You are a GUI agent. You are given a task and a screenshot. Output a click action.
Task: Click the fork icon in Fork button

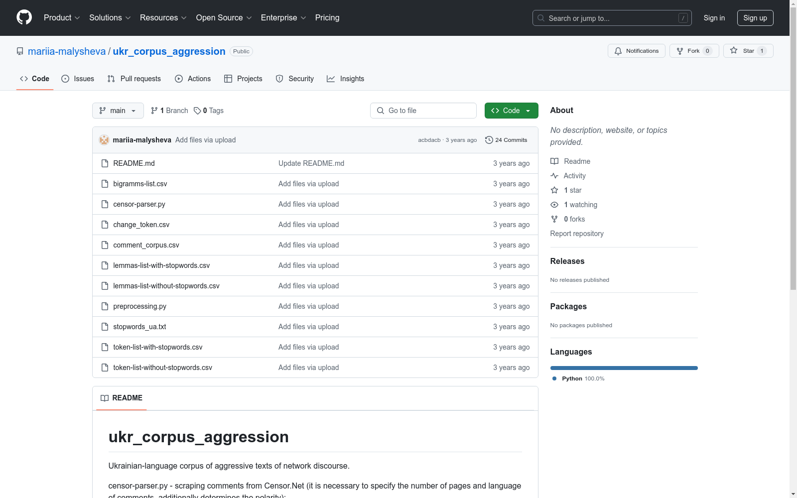click(680, 51)
